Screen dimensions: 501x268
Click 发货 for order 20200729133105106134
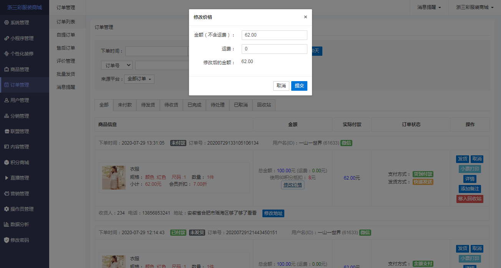click(x=463, y=159)
